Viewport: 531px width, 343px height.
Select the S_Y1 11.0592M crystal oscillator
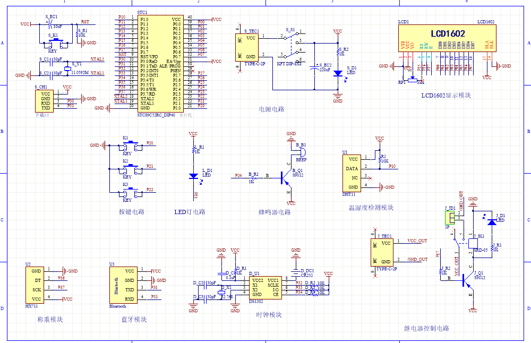pos(67,68)
